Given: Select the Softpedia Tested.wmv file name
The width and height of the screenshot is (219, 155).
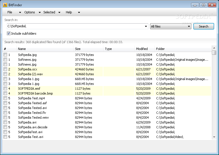Looking at the screenshot, I should click(x=33, y=118).
